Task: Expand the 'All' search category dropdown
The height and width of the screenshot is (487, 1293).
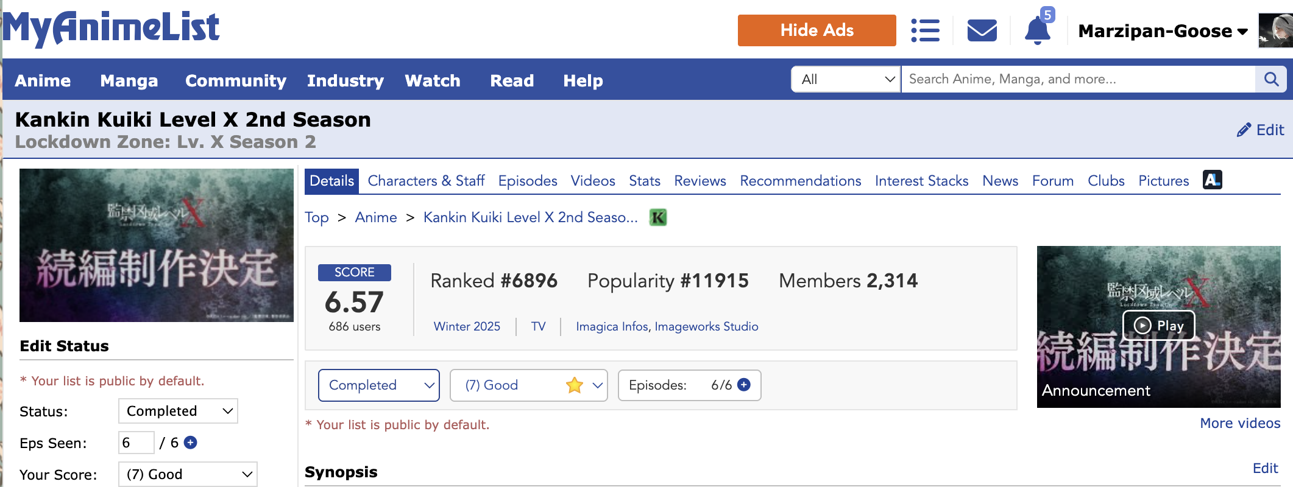Action: (x=846, y=79)
